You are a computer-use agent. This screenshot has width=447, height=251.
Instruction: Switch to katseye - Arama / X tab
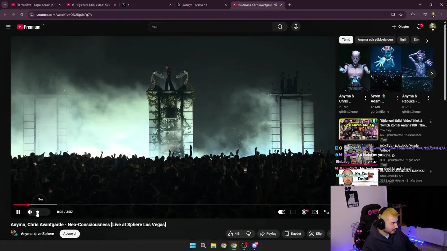point(202,5)
